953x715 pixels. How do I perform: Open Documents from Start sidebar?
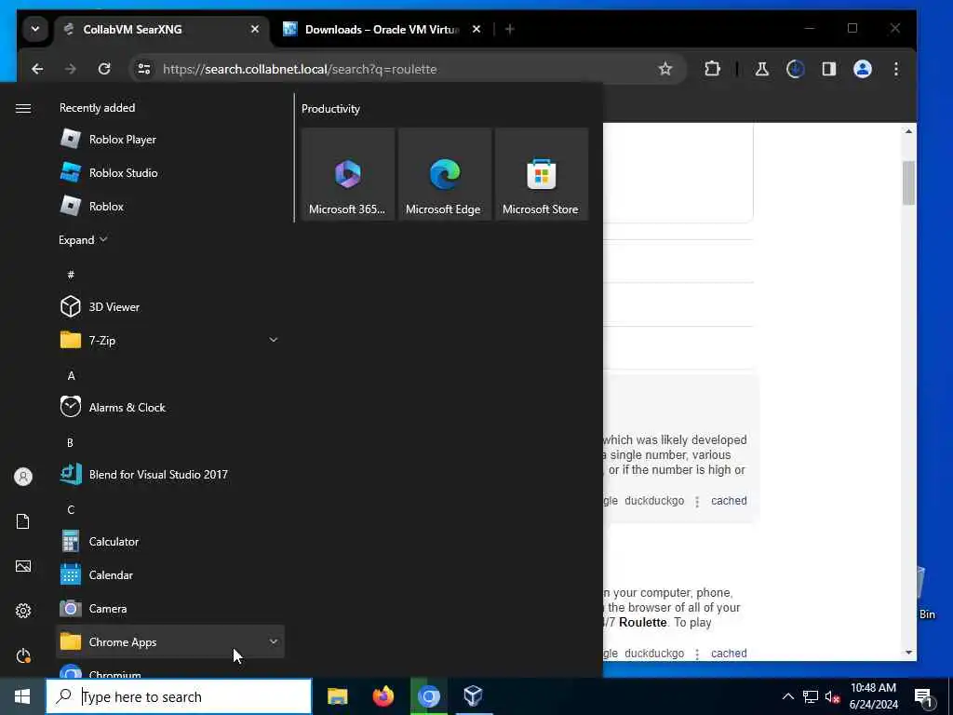click(23, 521)
